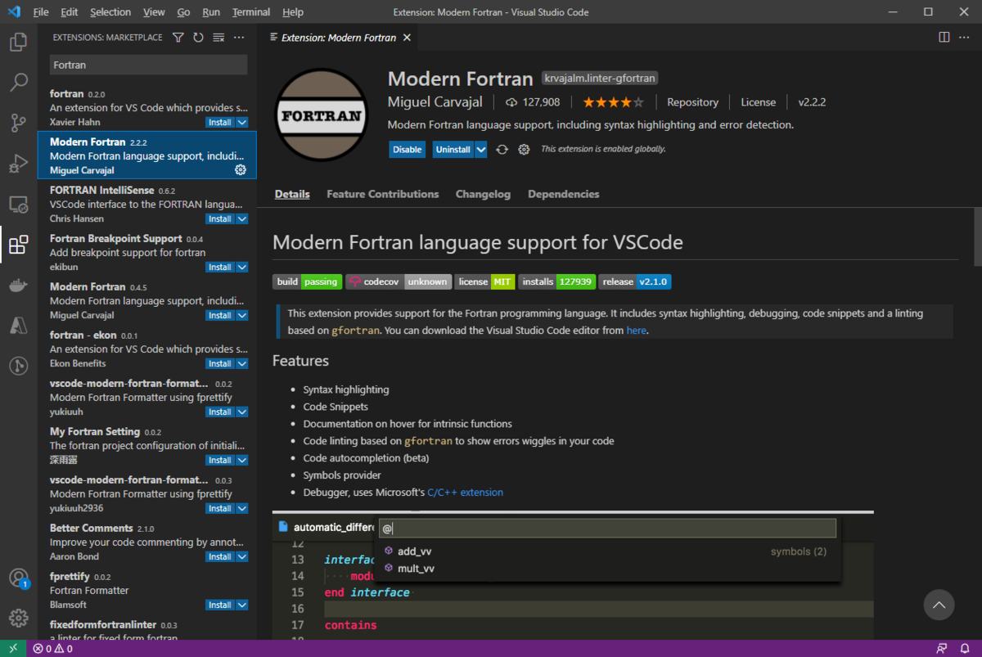Expand Install dropdown for My Fortran Setting
The width and height of the screenshot is (982, 657).
click(x=242, y=461)
